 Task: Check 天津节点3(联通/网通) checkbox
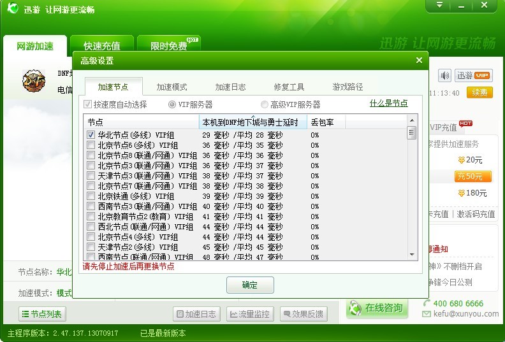pos(91,176)
